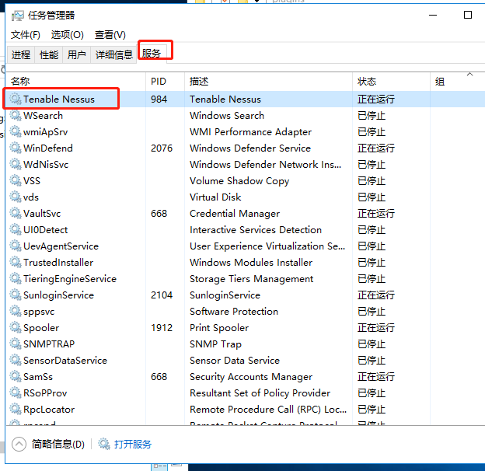The width and height of the screenshot is (485, 471).
Task: Sort services by the 组 column header
Action: [x=458, y=82]
